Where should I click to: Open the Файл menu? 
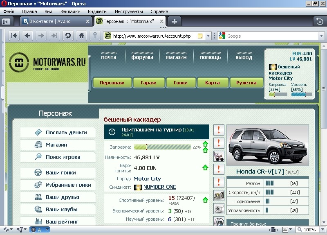(9, 11)
